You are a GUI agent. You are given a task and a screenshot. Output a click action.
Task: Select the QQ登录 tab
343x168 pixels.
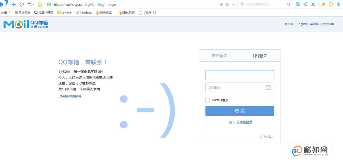coord(260,56)
